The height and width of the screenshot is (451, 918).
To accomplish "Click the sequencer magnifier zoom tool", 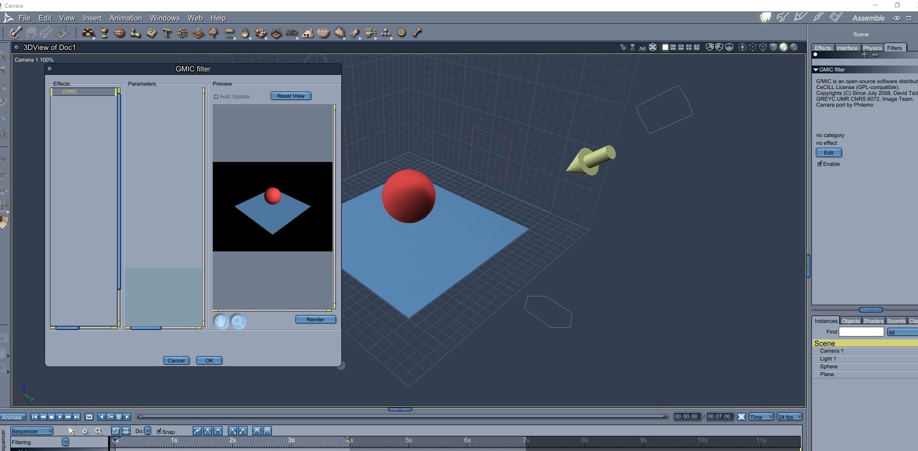I will (x=98, y=431).
